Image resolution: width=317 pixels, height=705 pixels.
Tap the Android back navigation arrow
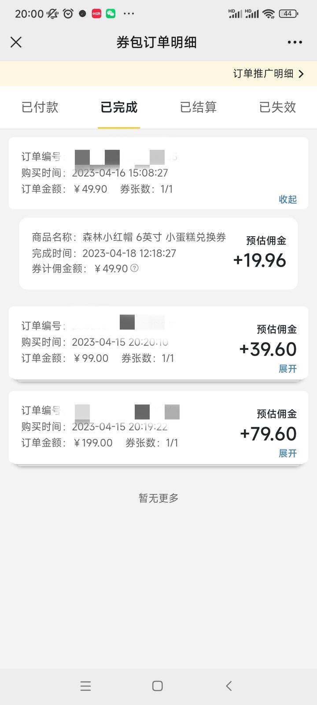click(x=229, y=686)
